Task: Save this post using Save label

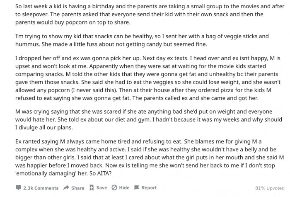Action: (x=101, y=188)
